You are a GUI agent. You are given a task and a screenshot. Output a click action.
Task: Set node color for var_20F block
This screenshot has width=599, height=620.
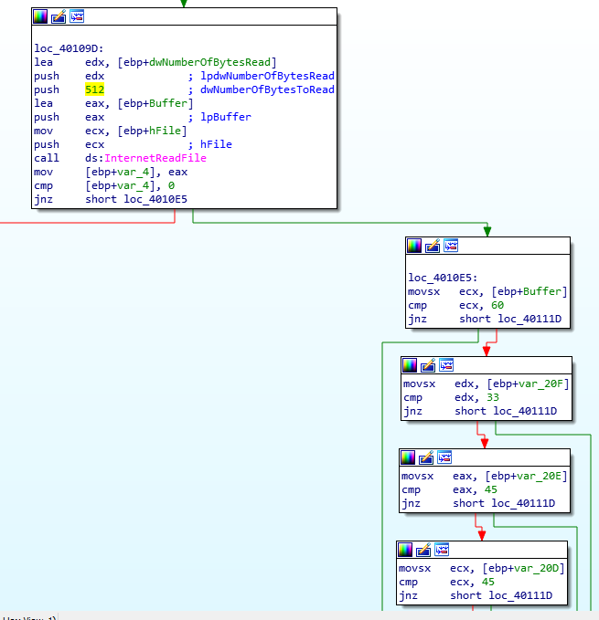point(410,365)
